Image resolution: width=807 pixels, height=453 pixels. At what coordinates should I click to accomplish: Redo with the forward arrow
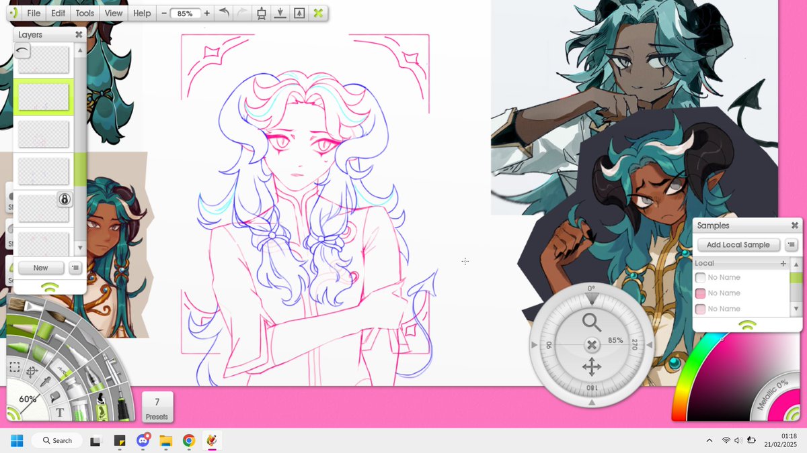pyautogui.click(x=242, y=13)
